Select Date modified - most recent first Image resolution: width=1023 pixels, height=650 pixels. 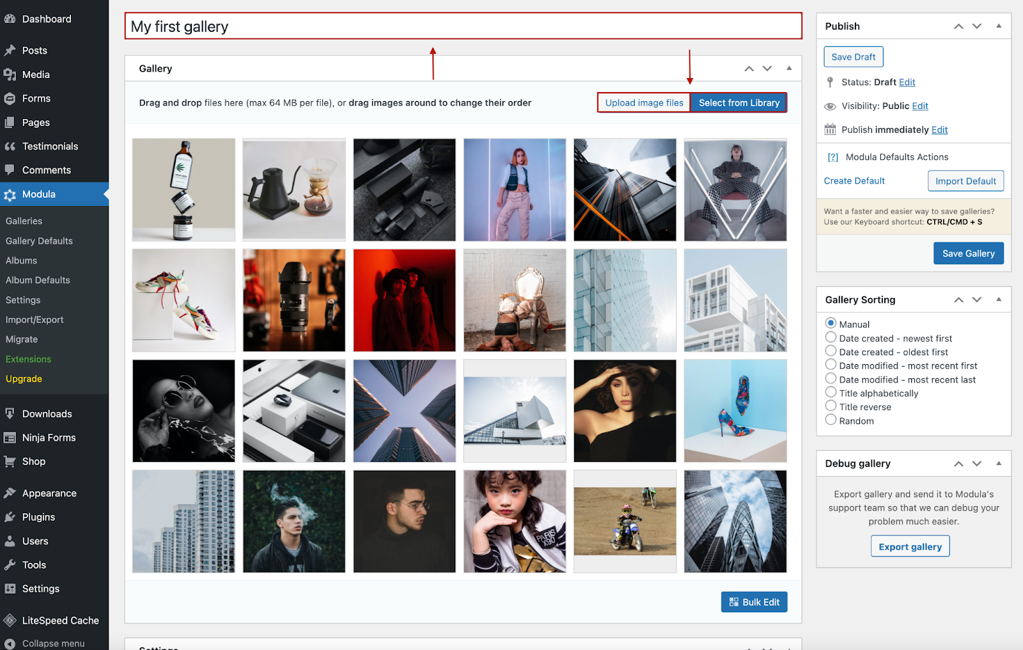[x=831, y=365]
